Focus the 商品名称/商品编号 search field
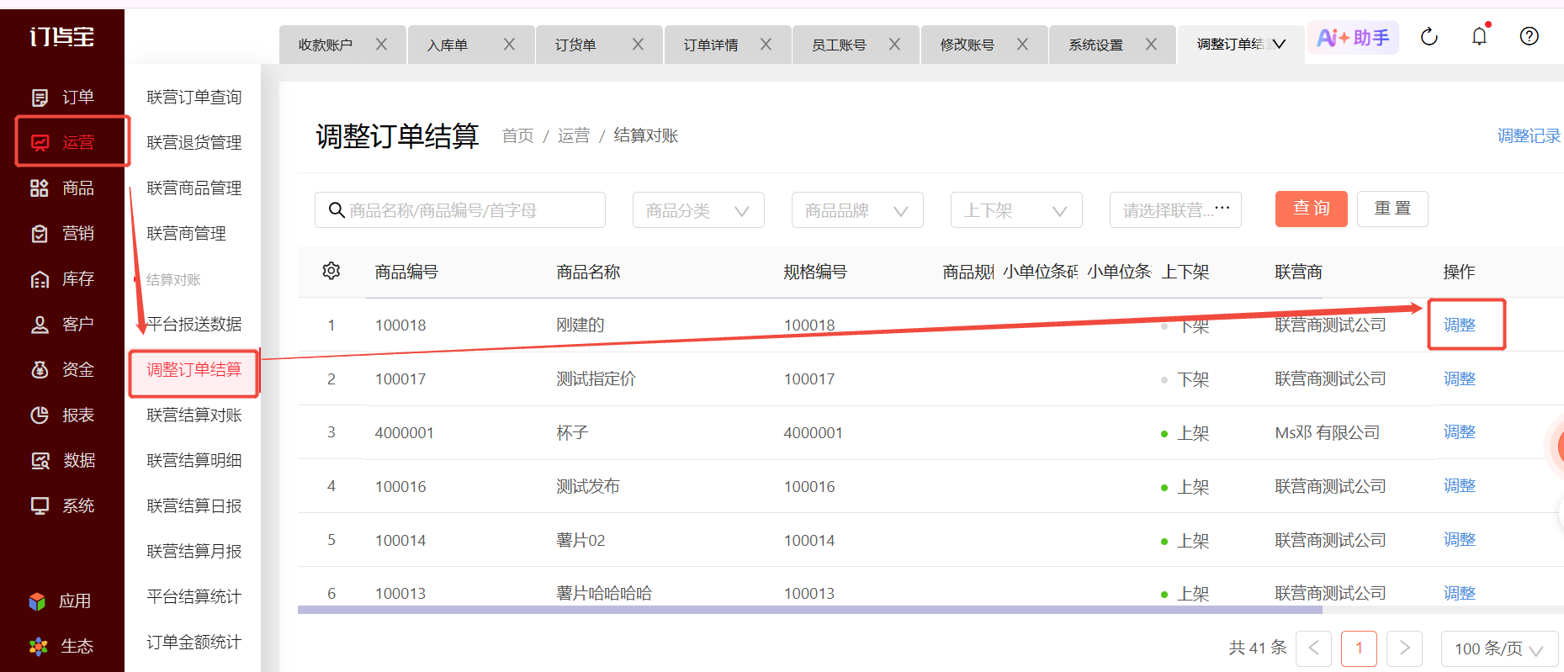 460,210
